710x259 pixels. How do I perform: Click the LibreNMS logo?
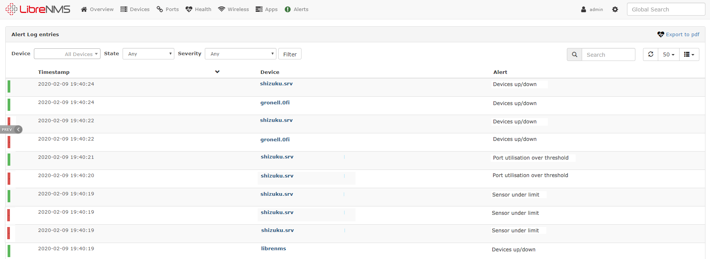[x=38, y=9]
